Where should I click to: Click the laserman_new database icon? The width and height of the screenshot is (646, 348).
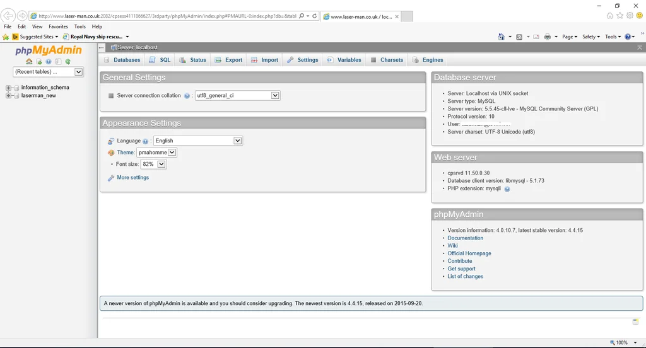(x=16, y=96)
